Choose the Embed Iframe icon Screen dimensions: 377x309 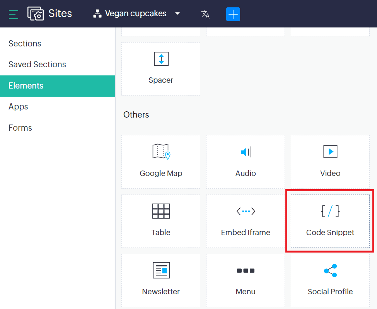click(x=246, y=212)
